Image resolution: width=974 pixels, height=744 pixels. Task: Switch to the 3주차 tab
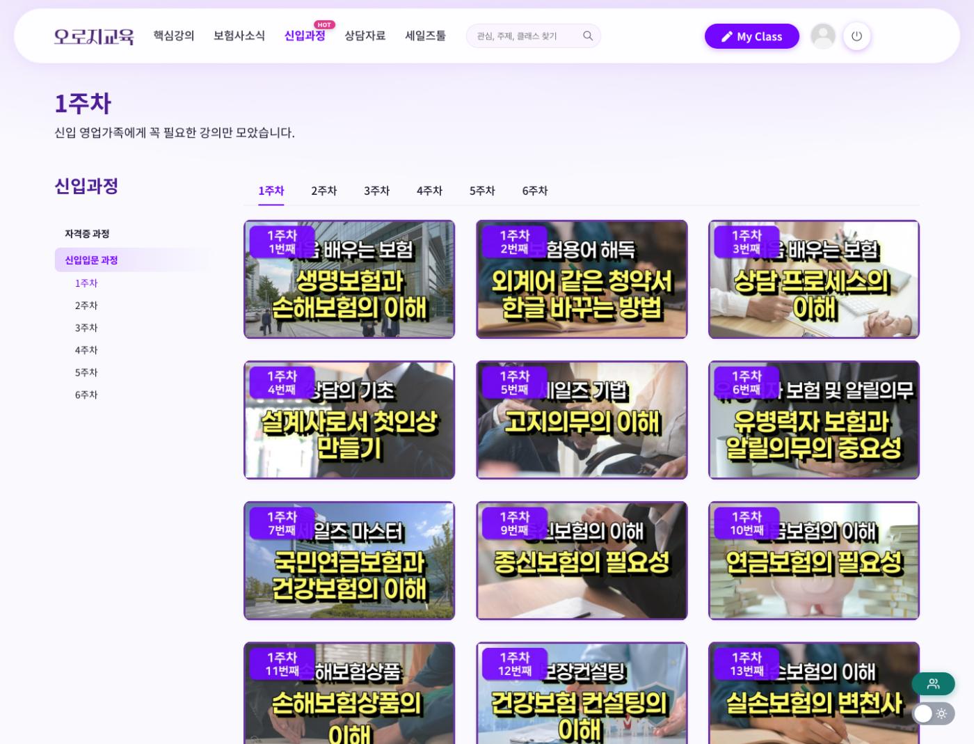tap(376, 191)
